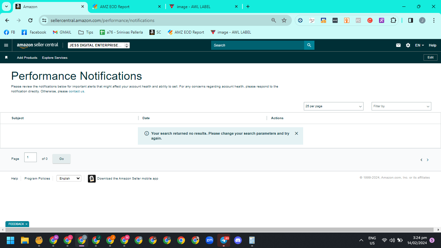Viewport: 441px width, 248px height.
Task: Open the GMAIL bookmark
Action: pos(62,32)
